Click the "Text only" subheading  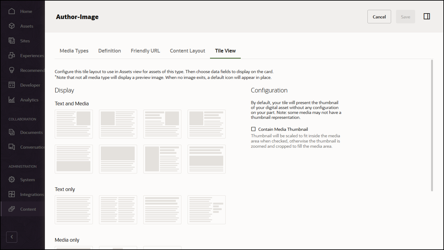click(x=65, y=189)
